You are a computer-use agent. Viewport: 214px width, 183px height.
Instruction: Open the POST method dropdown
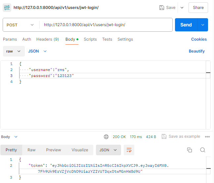(x=20, y=25)
